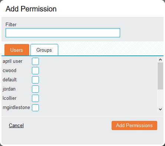Screen dimensions: 165x146
Task: Select the Users tab
Action: pyautogui.click(x=17, y=50)
